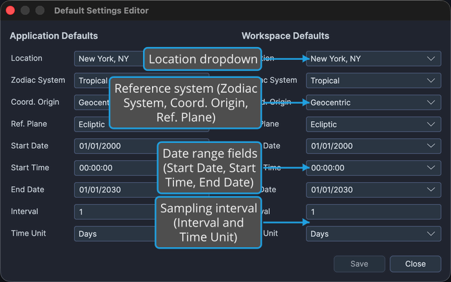Open Workspace Start Time dropdown 00:00:00
This screenshot has width=451, height=282.
pyautogui.click(x=373, y=168)
